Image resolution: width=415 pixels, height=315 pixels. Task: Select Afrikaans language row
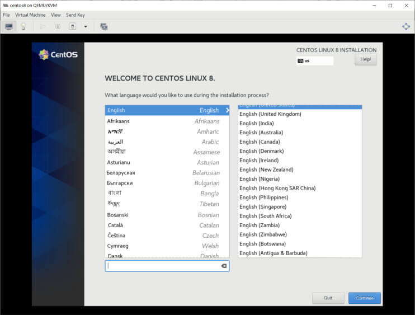point(167,121)
